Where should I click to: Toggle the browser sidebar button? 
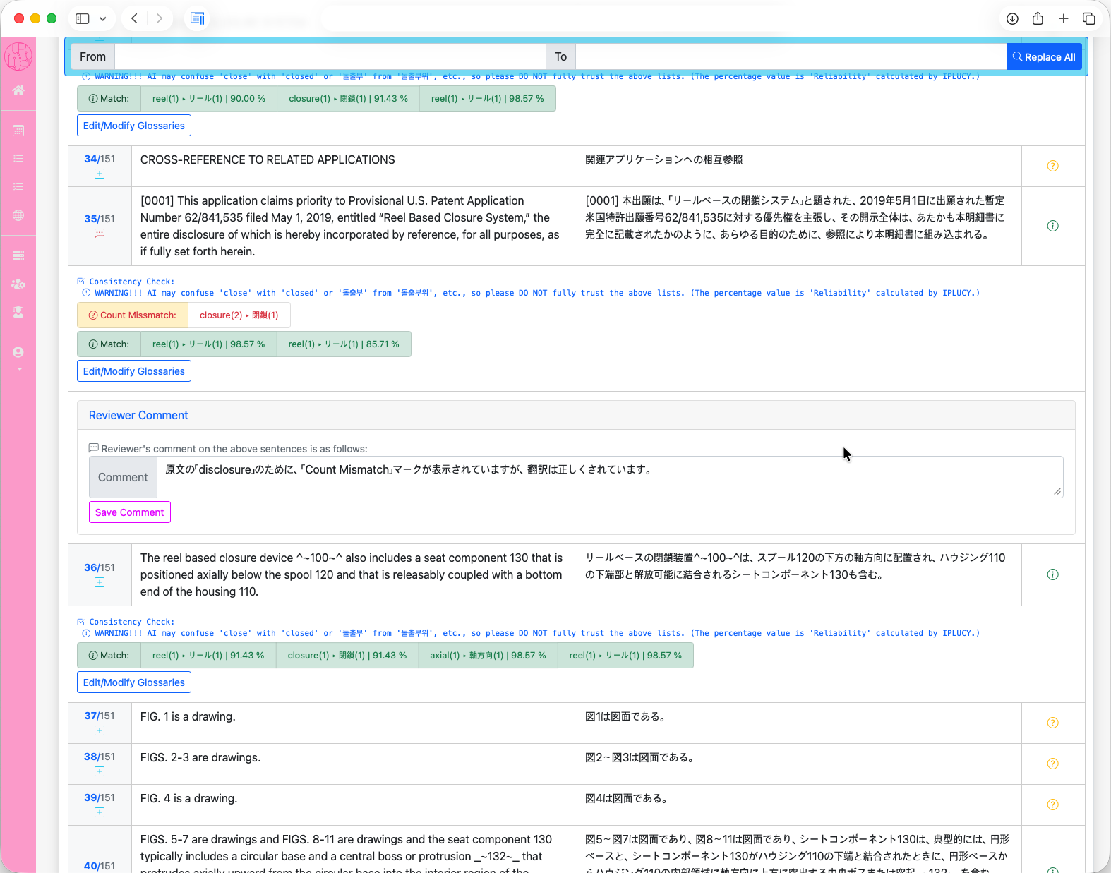point(83,18)
